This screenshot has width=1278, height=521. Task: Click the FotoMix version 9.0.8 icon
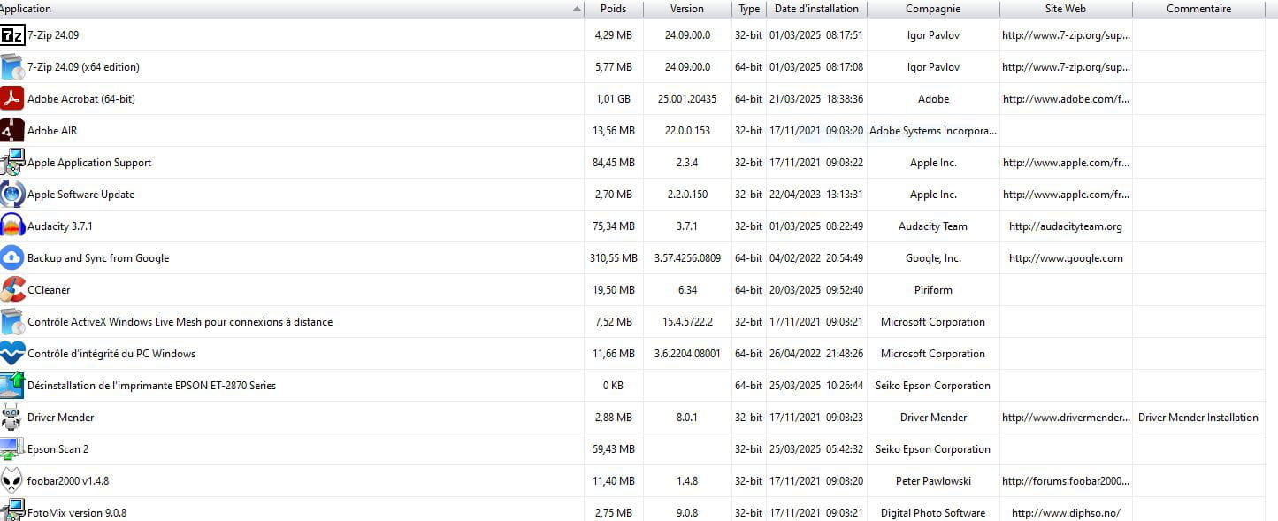point(12,511)
